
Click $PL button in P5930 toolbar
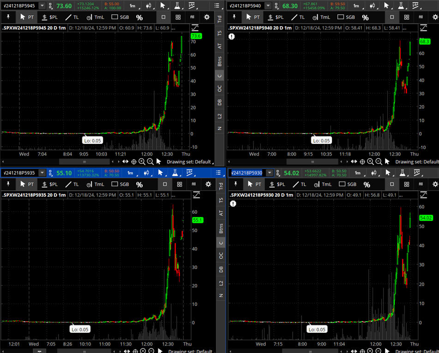coord(277,184)
